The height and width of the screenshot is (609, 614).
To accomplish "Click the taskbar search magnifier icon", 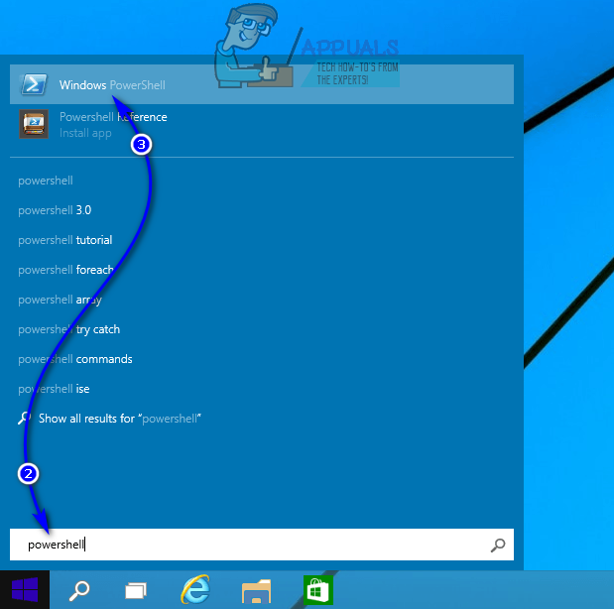I will pyautogui.click(x=79, y=591).
